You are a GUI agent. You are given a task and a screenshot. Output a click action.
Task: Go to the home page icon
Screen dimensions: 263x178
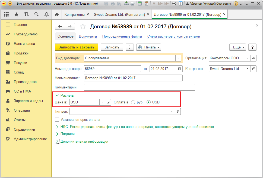click(57, 15)
